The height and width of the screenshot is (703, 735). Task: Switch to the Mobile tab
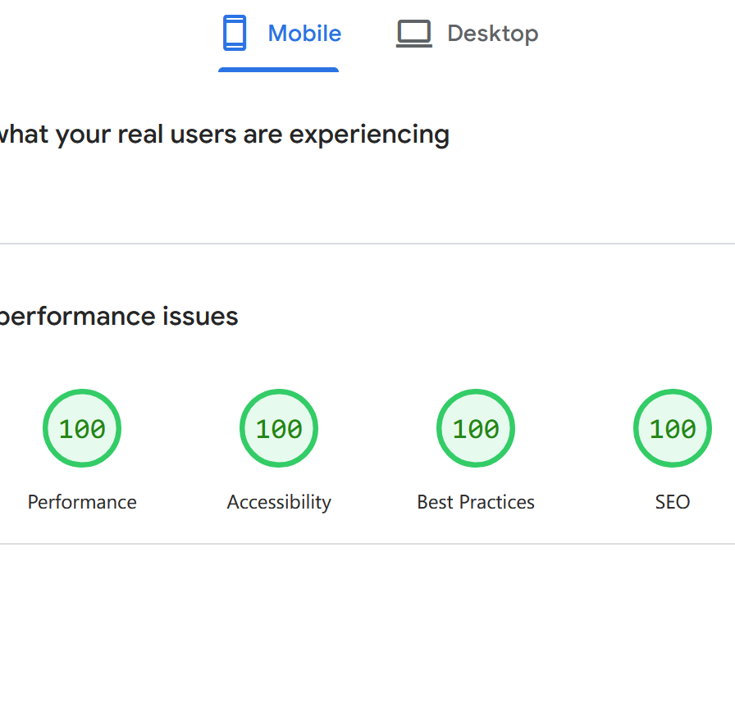[x=280, y=34]
